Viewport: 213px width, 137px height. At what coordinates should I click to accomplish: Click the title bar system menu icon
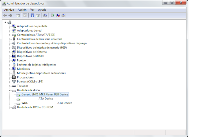pyautogui.click(x=4, y=4)
